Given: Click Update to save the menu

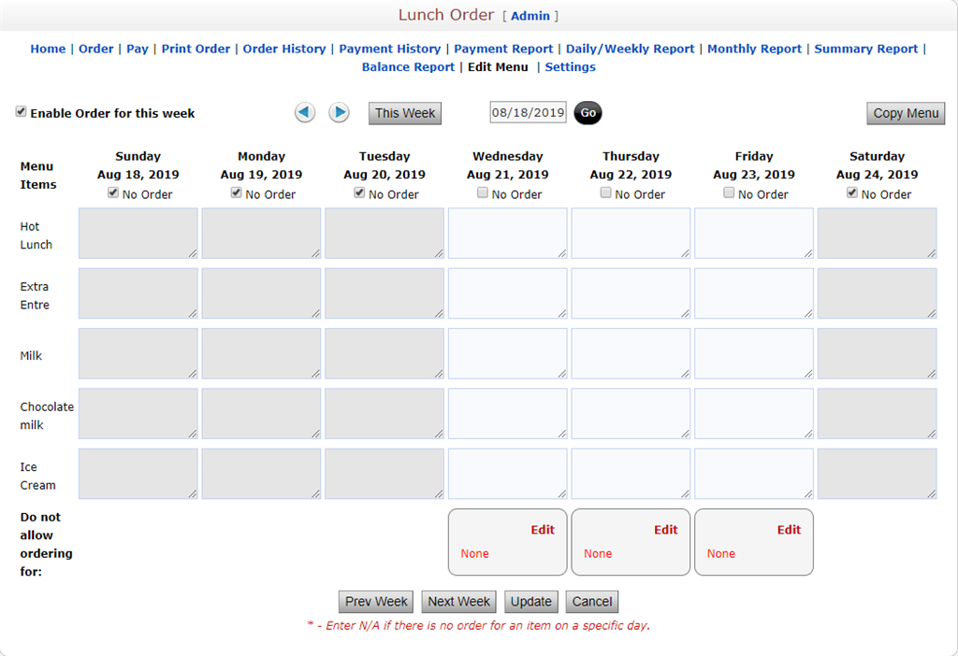Looking at the screenshot, I should tap(530, 601).
